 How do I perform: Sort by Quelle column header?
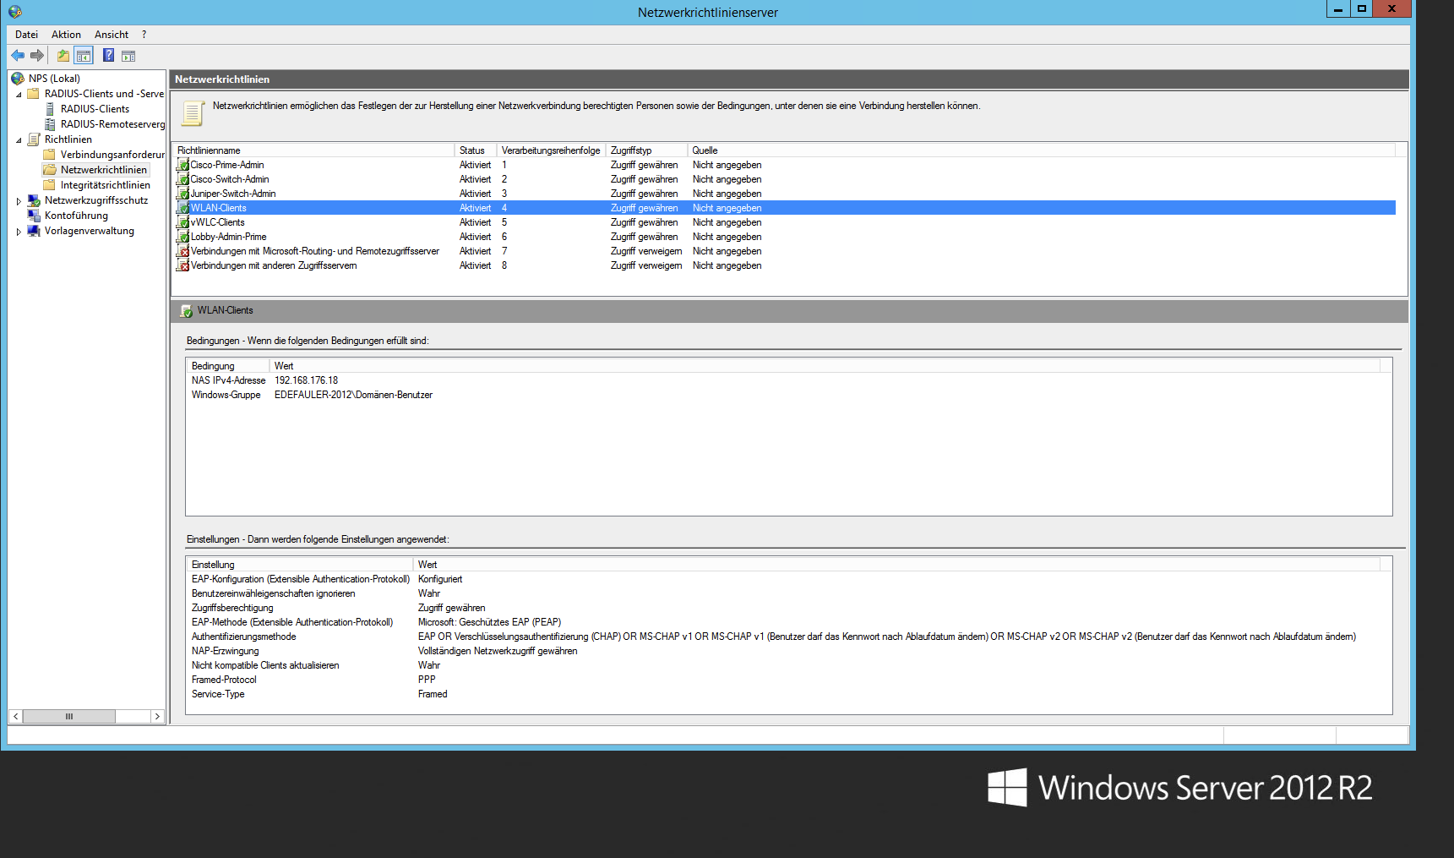[x=1041, y=150]
